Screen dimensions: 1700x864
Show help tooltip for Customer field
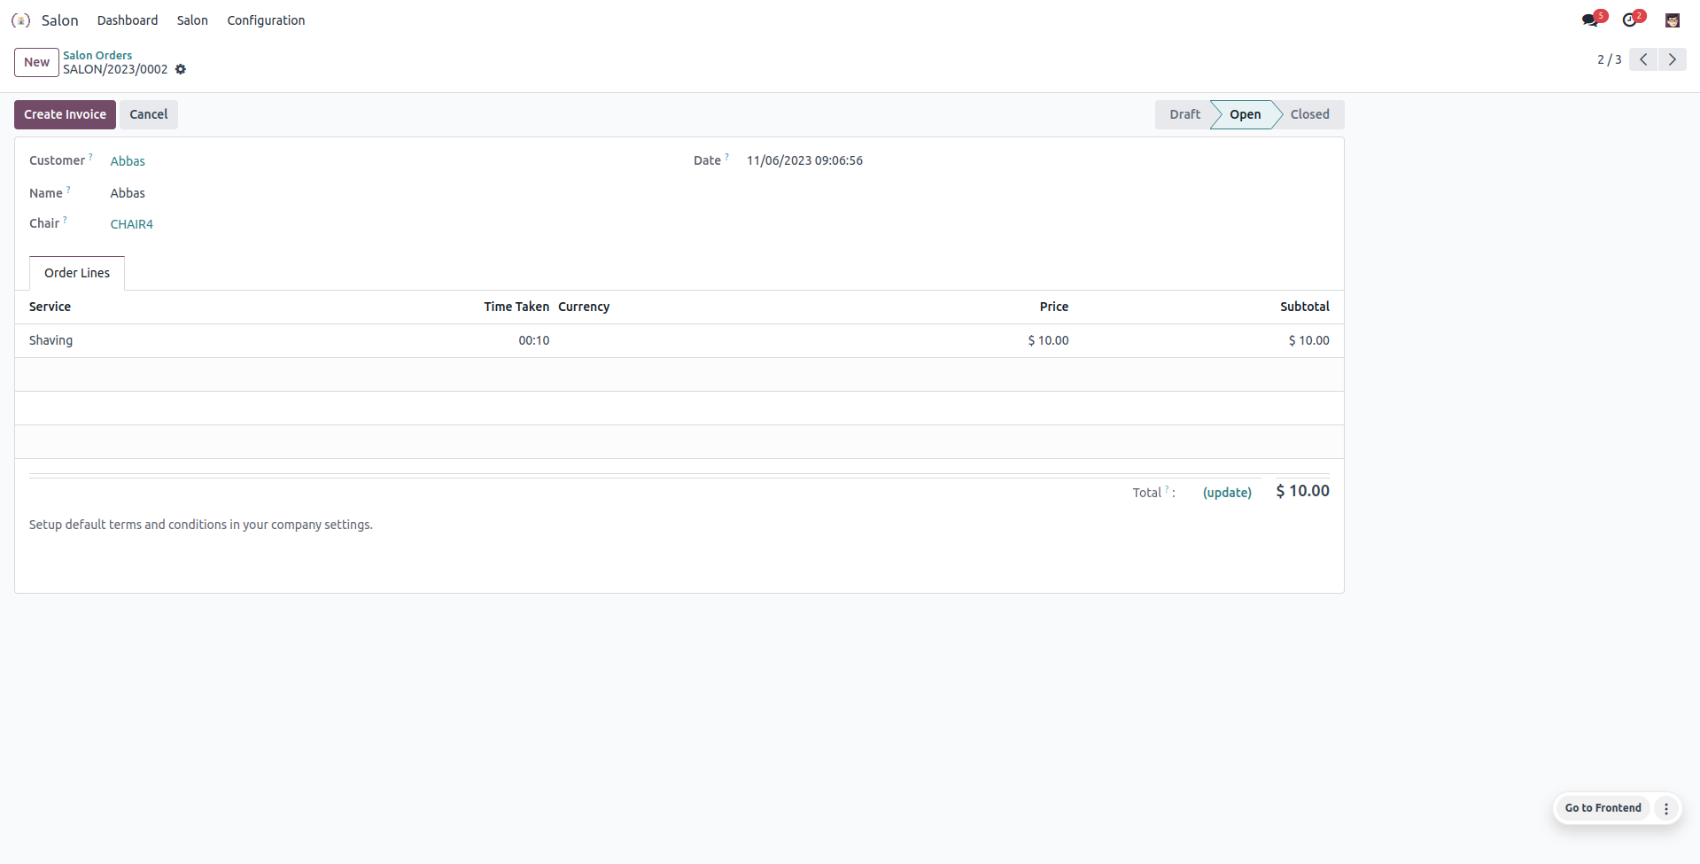(x=90, y=157)
